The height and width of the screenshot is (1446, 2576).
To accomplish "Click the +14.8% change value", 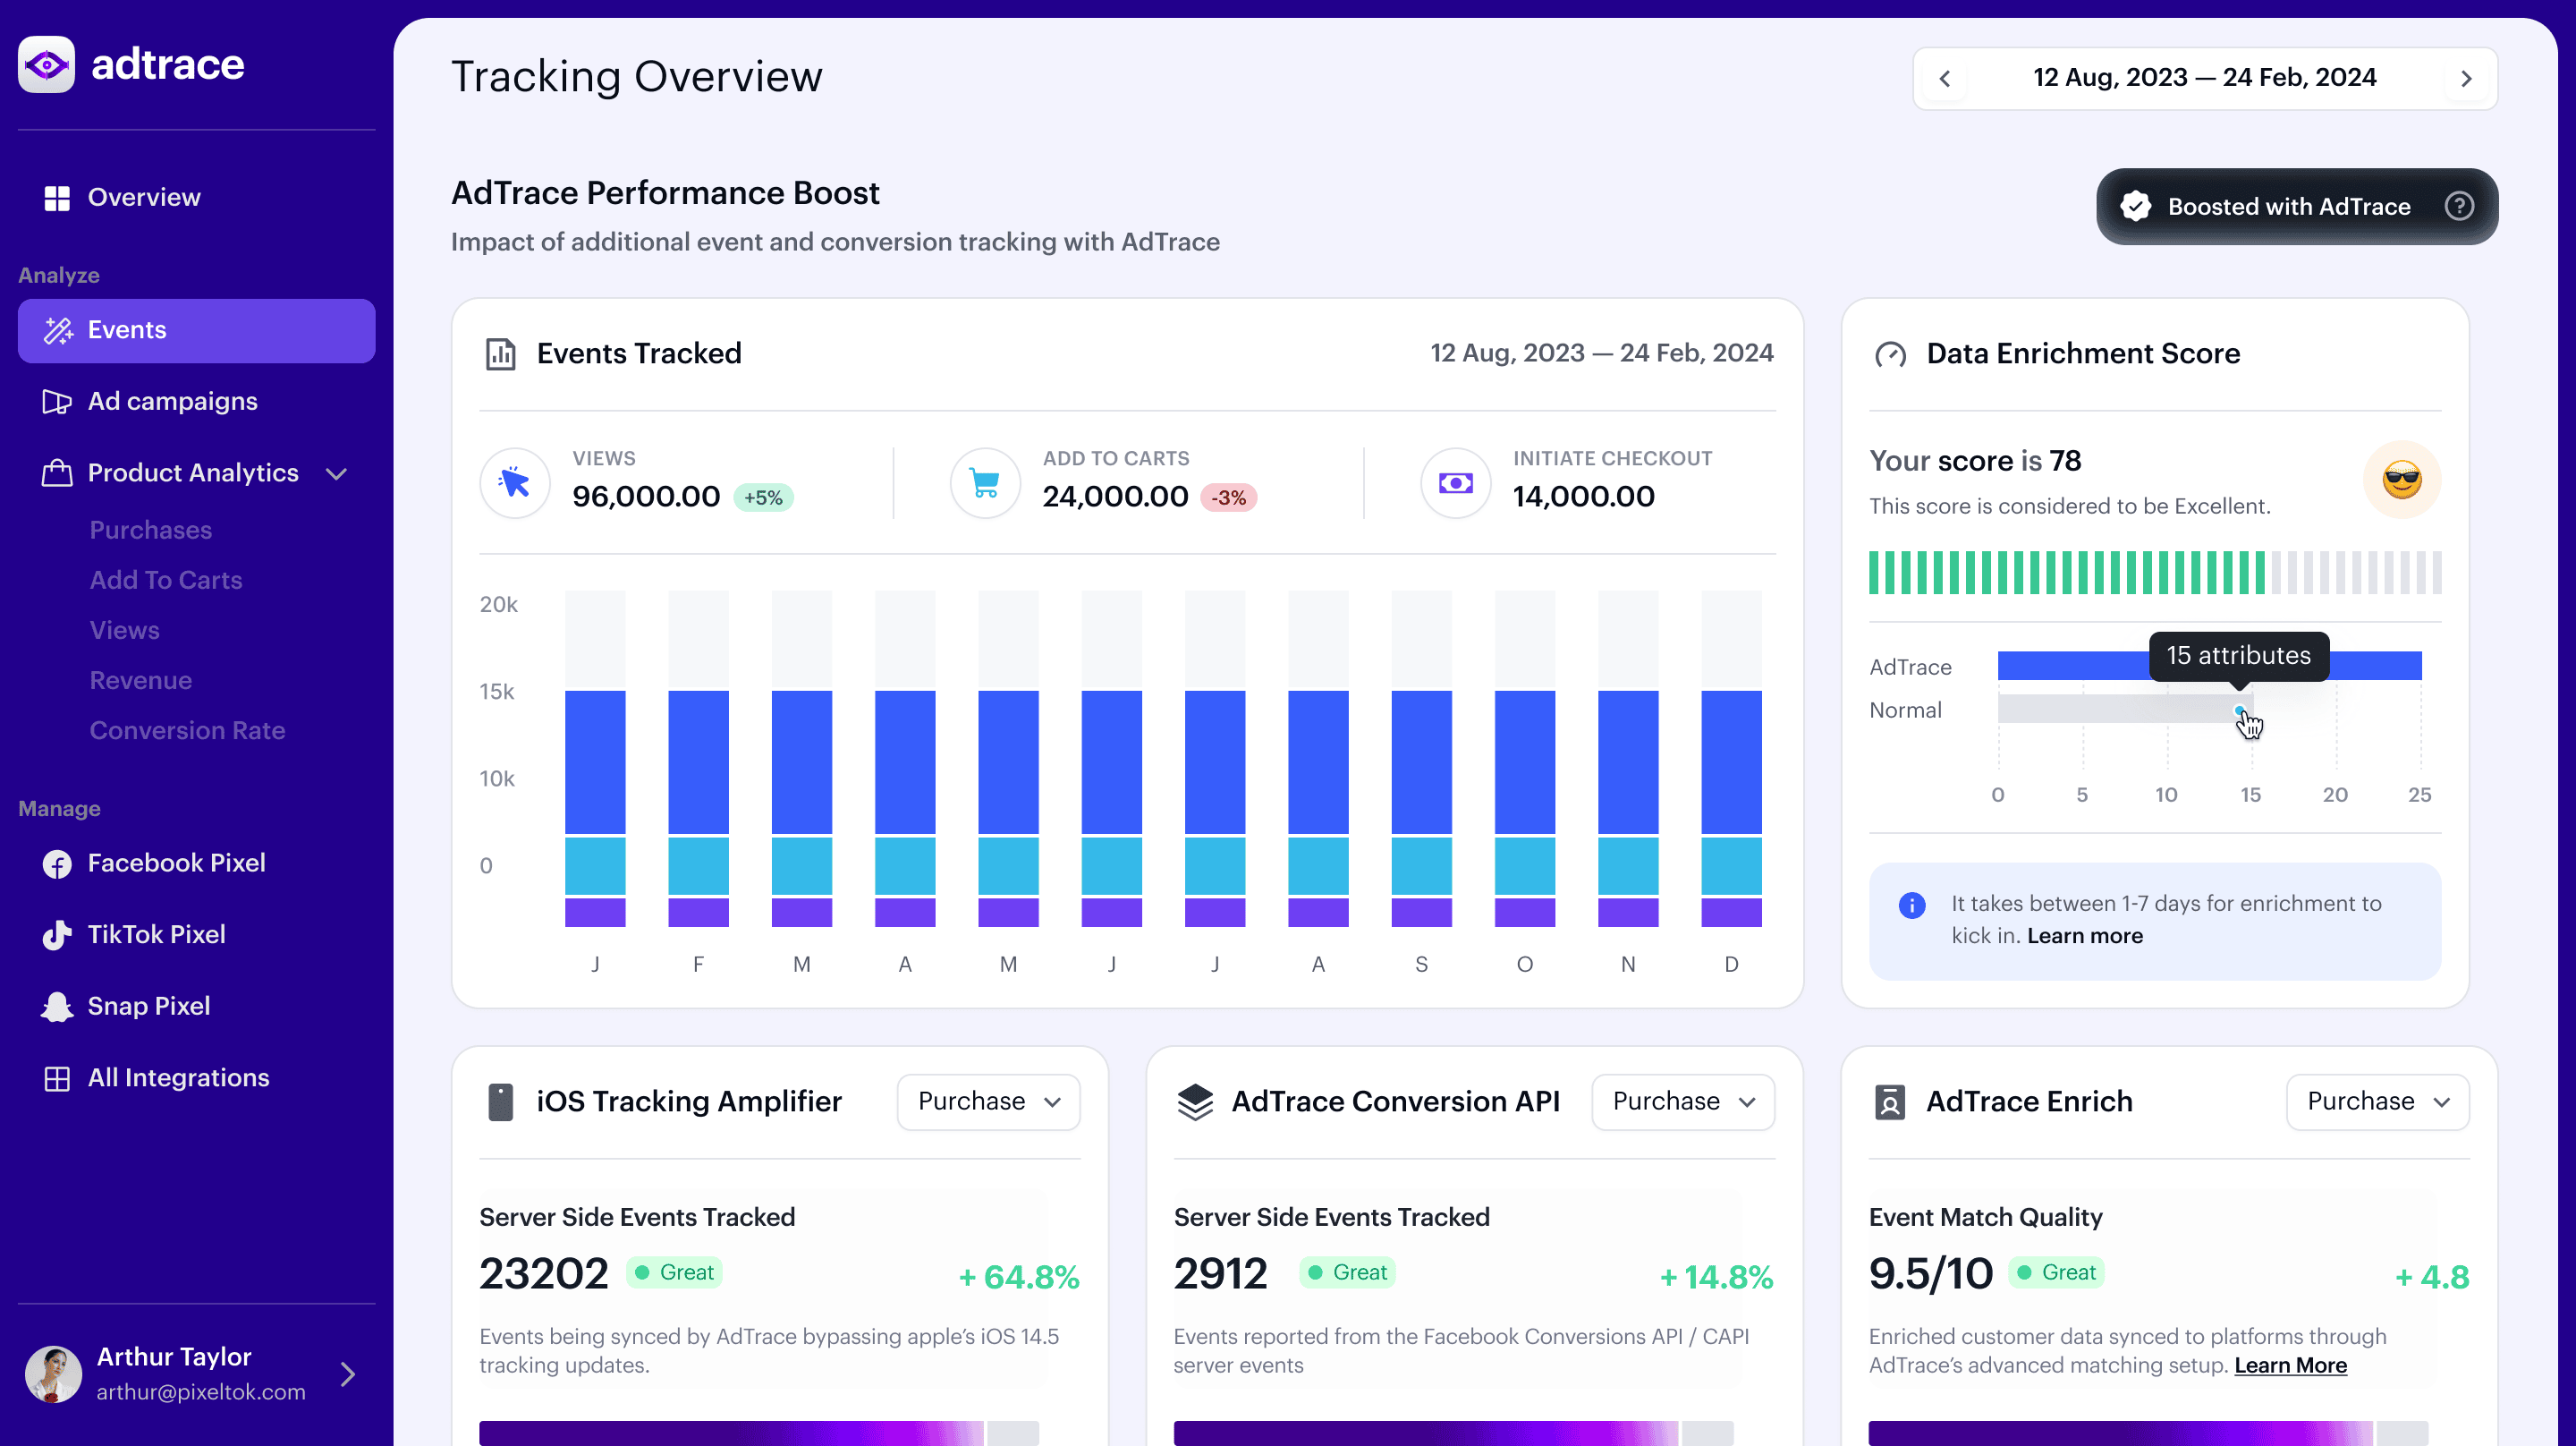I will [x=1716, y=1278].
